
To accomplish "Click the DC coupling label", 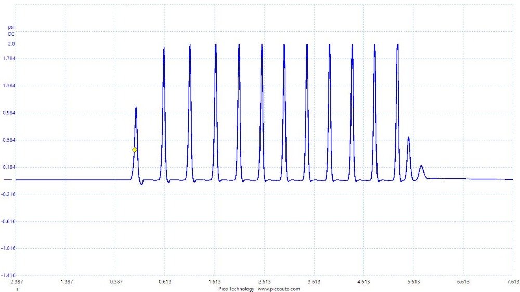I will pos(11,34).
